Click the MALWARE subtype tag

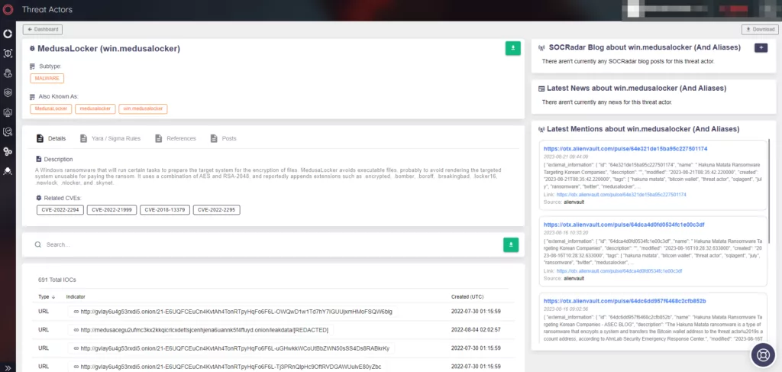pyautogui.click(x=47, y=78)
